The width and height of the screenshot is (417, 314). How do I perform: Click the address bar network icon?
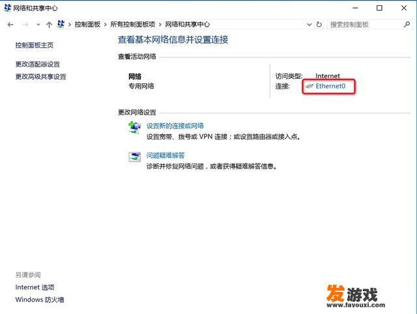61,24
